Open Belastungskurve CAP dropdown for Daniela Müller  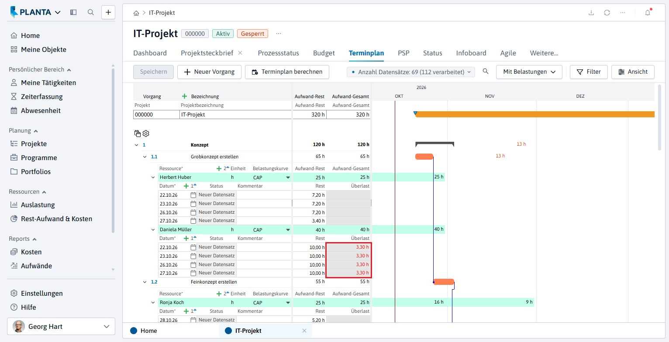point(288,230)
